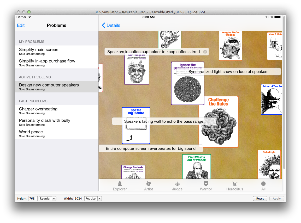Switch to the Warrior tab

[206, 186]
